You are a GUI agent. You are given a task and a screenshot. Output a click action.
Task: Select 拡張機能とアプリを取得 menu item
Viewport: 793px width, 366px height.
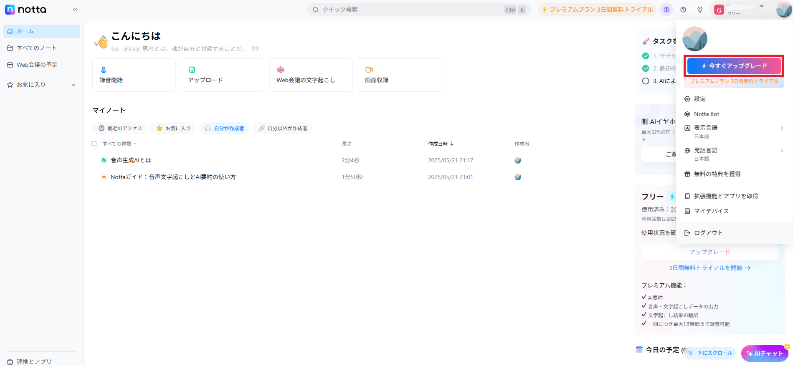pos(734,196)
